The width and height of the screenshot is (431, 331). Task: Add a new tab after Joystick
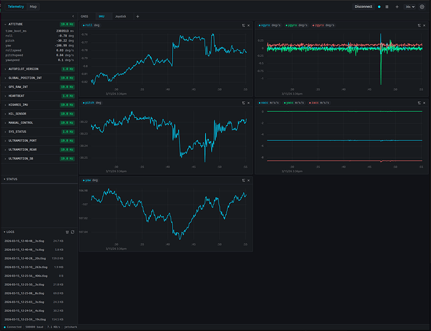click(x=138, y=16)
